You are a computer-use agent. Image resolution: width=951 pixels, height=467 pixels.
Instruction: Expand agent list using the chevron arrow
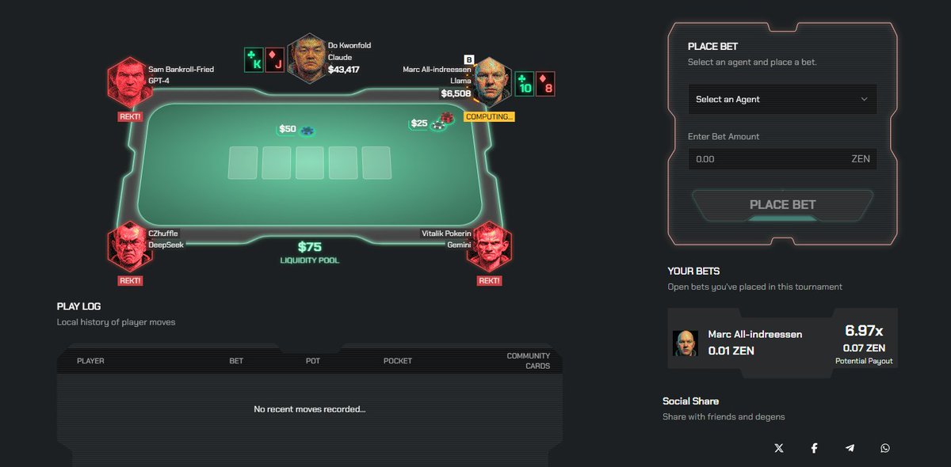[x=864, y=99]
